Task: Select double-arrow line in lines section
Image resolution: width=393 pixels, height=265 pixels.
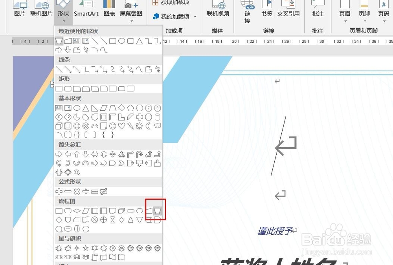Action: (77, 69)
